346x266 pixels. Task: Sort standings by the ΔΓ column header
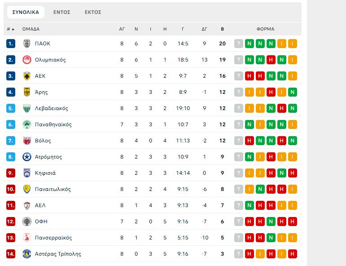(x=204, y=29)
